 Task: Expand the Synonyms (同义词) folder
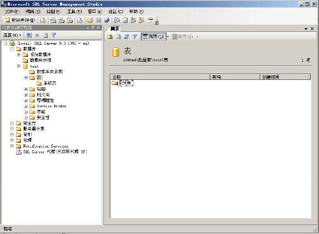point(26,95)
